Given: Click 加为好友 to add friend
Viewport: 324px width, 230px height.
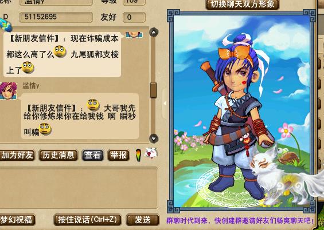Looking at the screenshot, I should [17, 156].
